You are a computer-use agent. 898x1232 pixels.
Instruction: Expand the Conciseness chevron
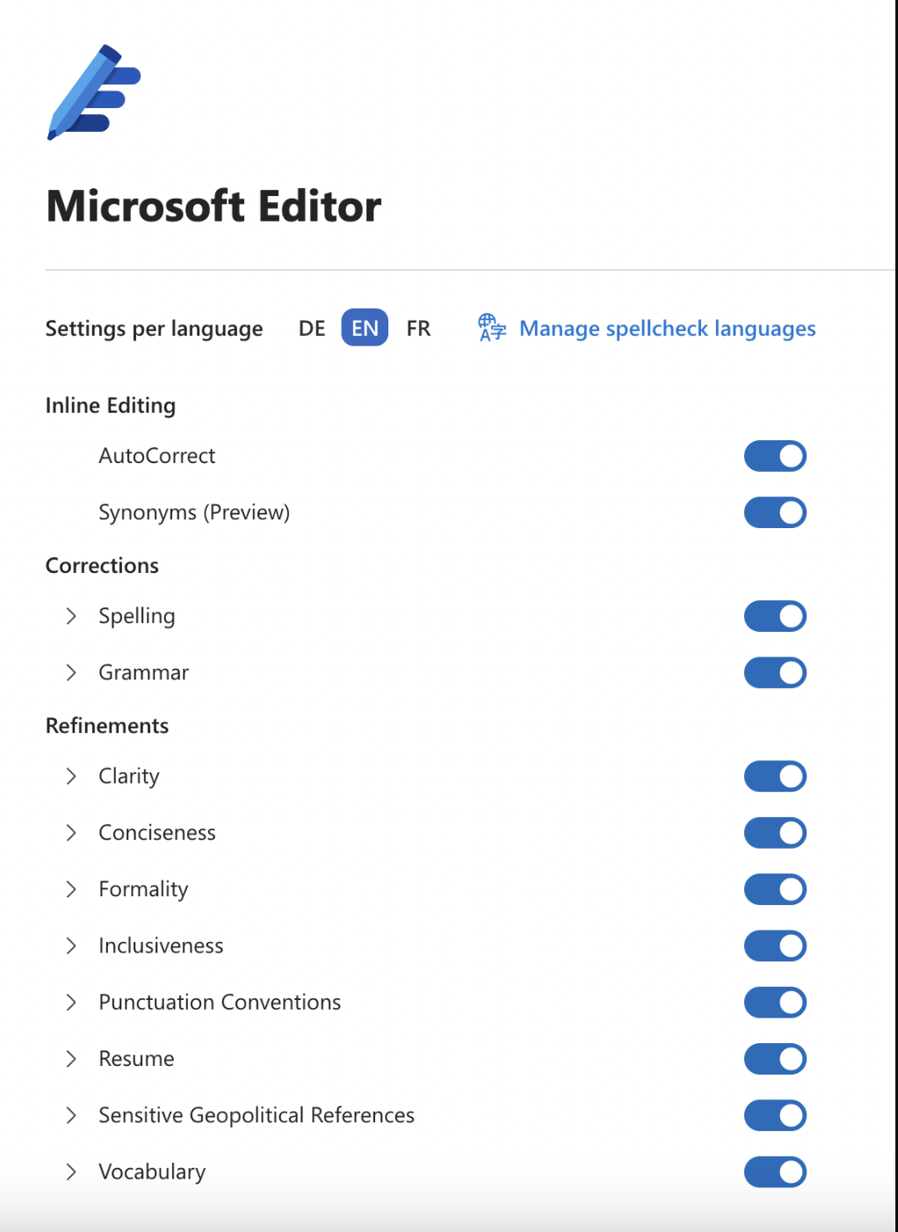71,833
